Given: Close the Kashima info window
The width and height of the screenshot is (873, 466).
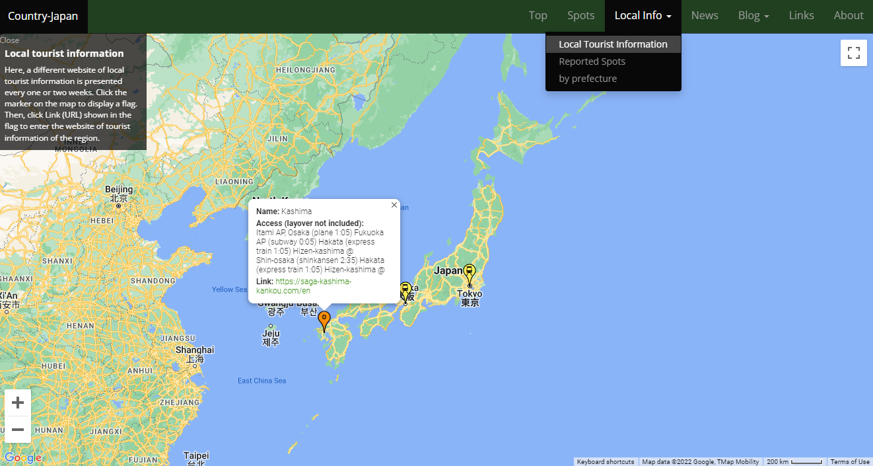Looking at the screenshot, I should pyautogui.click(x=394, y=205).
